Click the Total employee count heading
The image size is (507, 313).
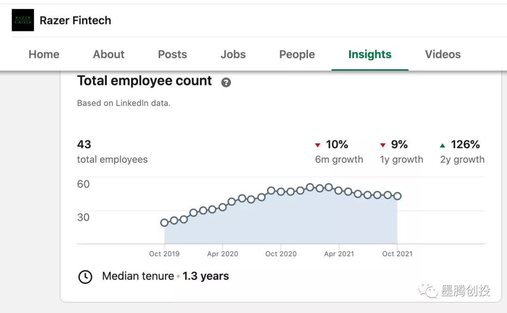coord(145,81)
